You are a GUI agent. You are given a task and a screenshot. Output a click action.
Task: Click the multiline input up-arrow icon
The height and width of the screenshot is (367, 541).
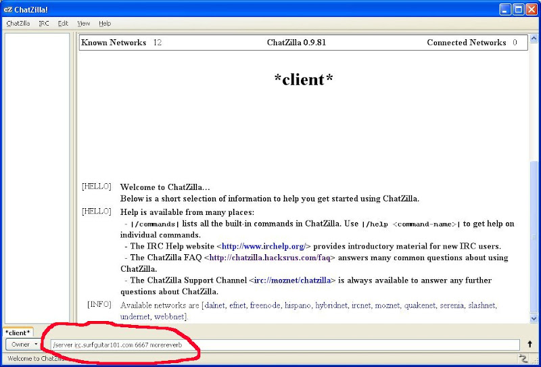click(530, 345)
